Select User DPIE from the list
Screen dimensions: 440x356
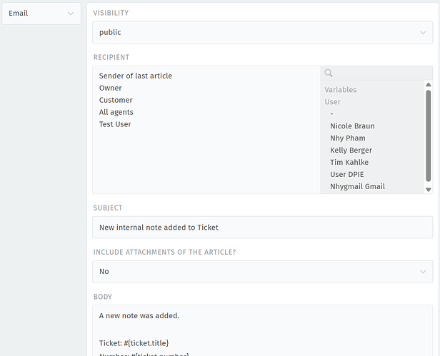click(x=346, y=175)
